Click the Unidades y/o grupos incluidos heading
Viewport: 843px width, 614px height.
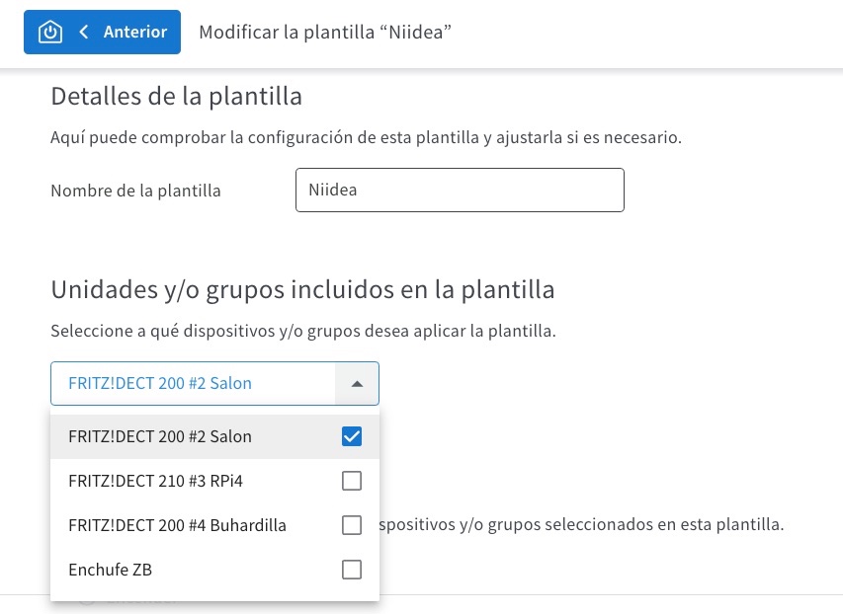pos(302,290)
